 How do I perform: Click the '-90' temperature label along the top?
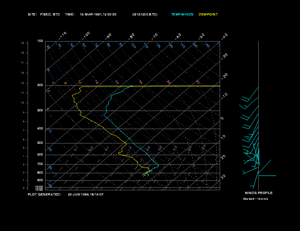click(108, 36)
